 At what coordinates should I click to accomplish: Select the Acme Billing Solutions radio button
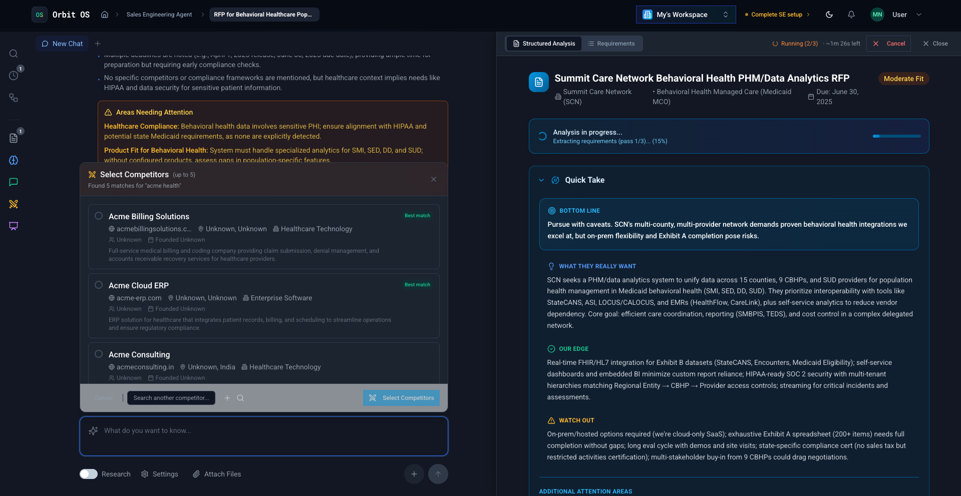tap(99, 215)
